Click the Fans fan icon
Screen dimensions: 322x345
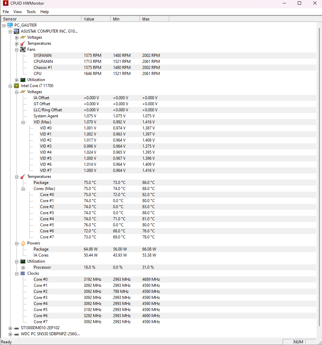click(x=23, y=49)
